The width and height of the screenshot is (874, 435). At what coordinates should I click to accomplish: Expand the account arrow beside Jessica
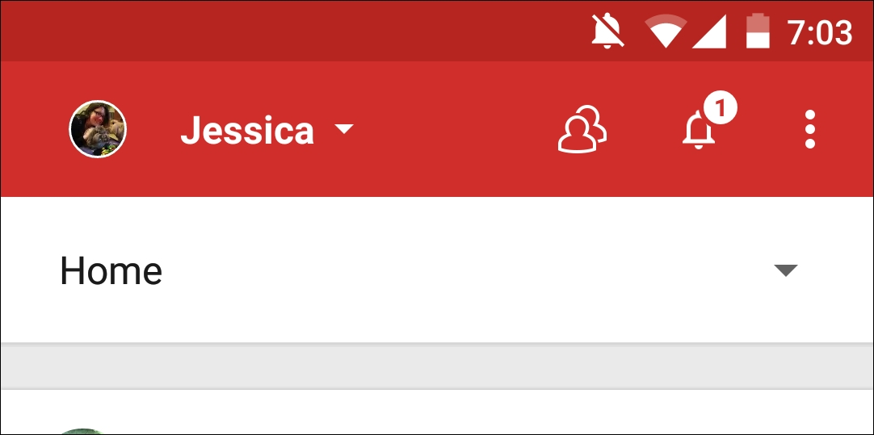click(343, 129)
